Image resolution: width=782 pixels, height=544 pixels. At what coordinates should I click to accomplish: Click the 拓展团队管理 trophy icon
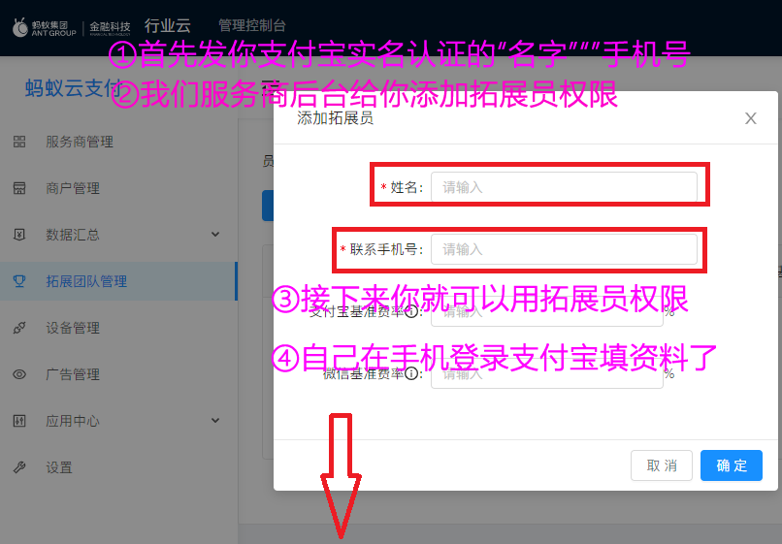pos(19,281)
